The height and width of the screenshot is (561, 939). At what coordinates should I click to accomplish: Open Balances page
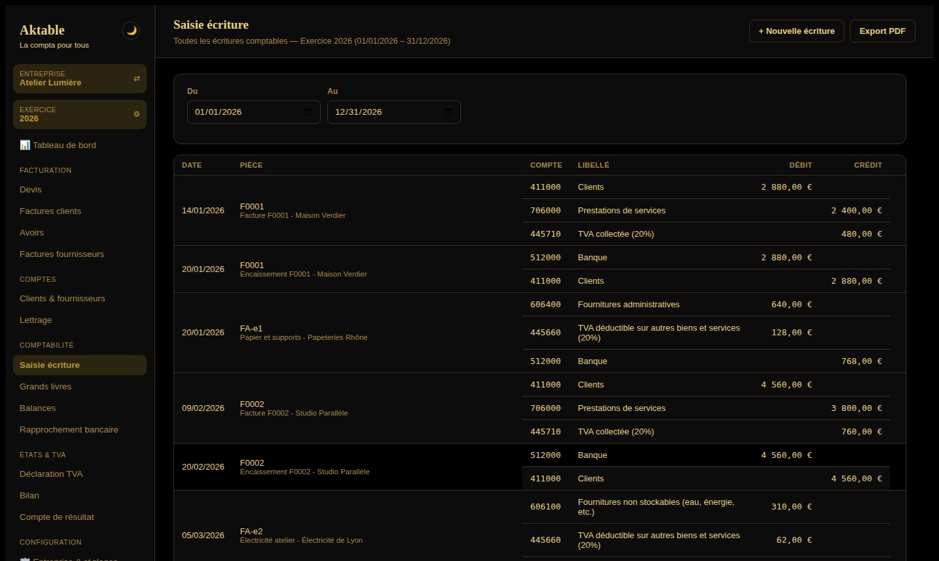(80, 408)
